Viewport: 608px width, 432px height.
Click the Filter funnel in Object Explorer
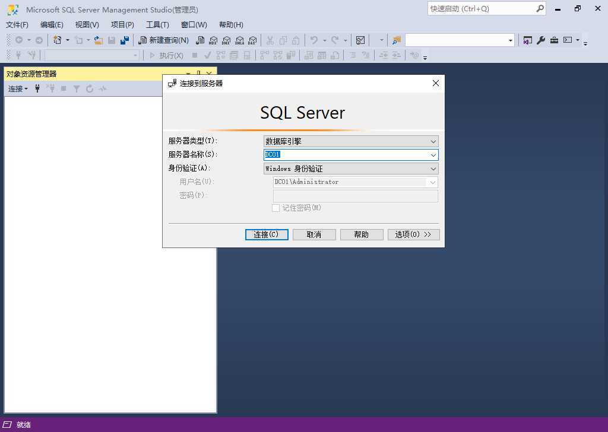[x=77, y=89]
